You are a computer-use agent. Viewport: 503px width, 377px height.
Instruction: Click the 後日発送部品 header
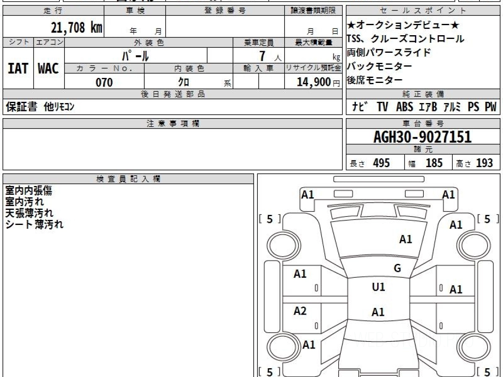[x=173, y=94]
